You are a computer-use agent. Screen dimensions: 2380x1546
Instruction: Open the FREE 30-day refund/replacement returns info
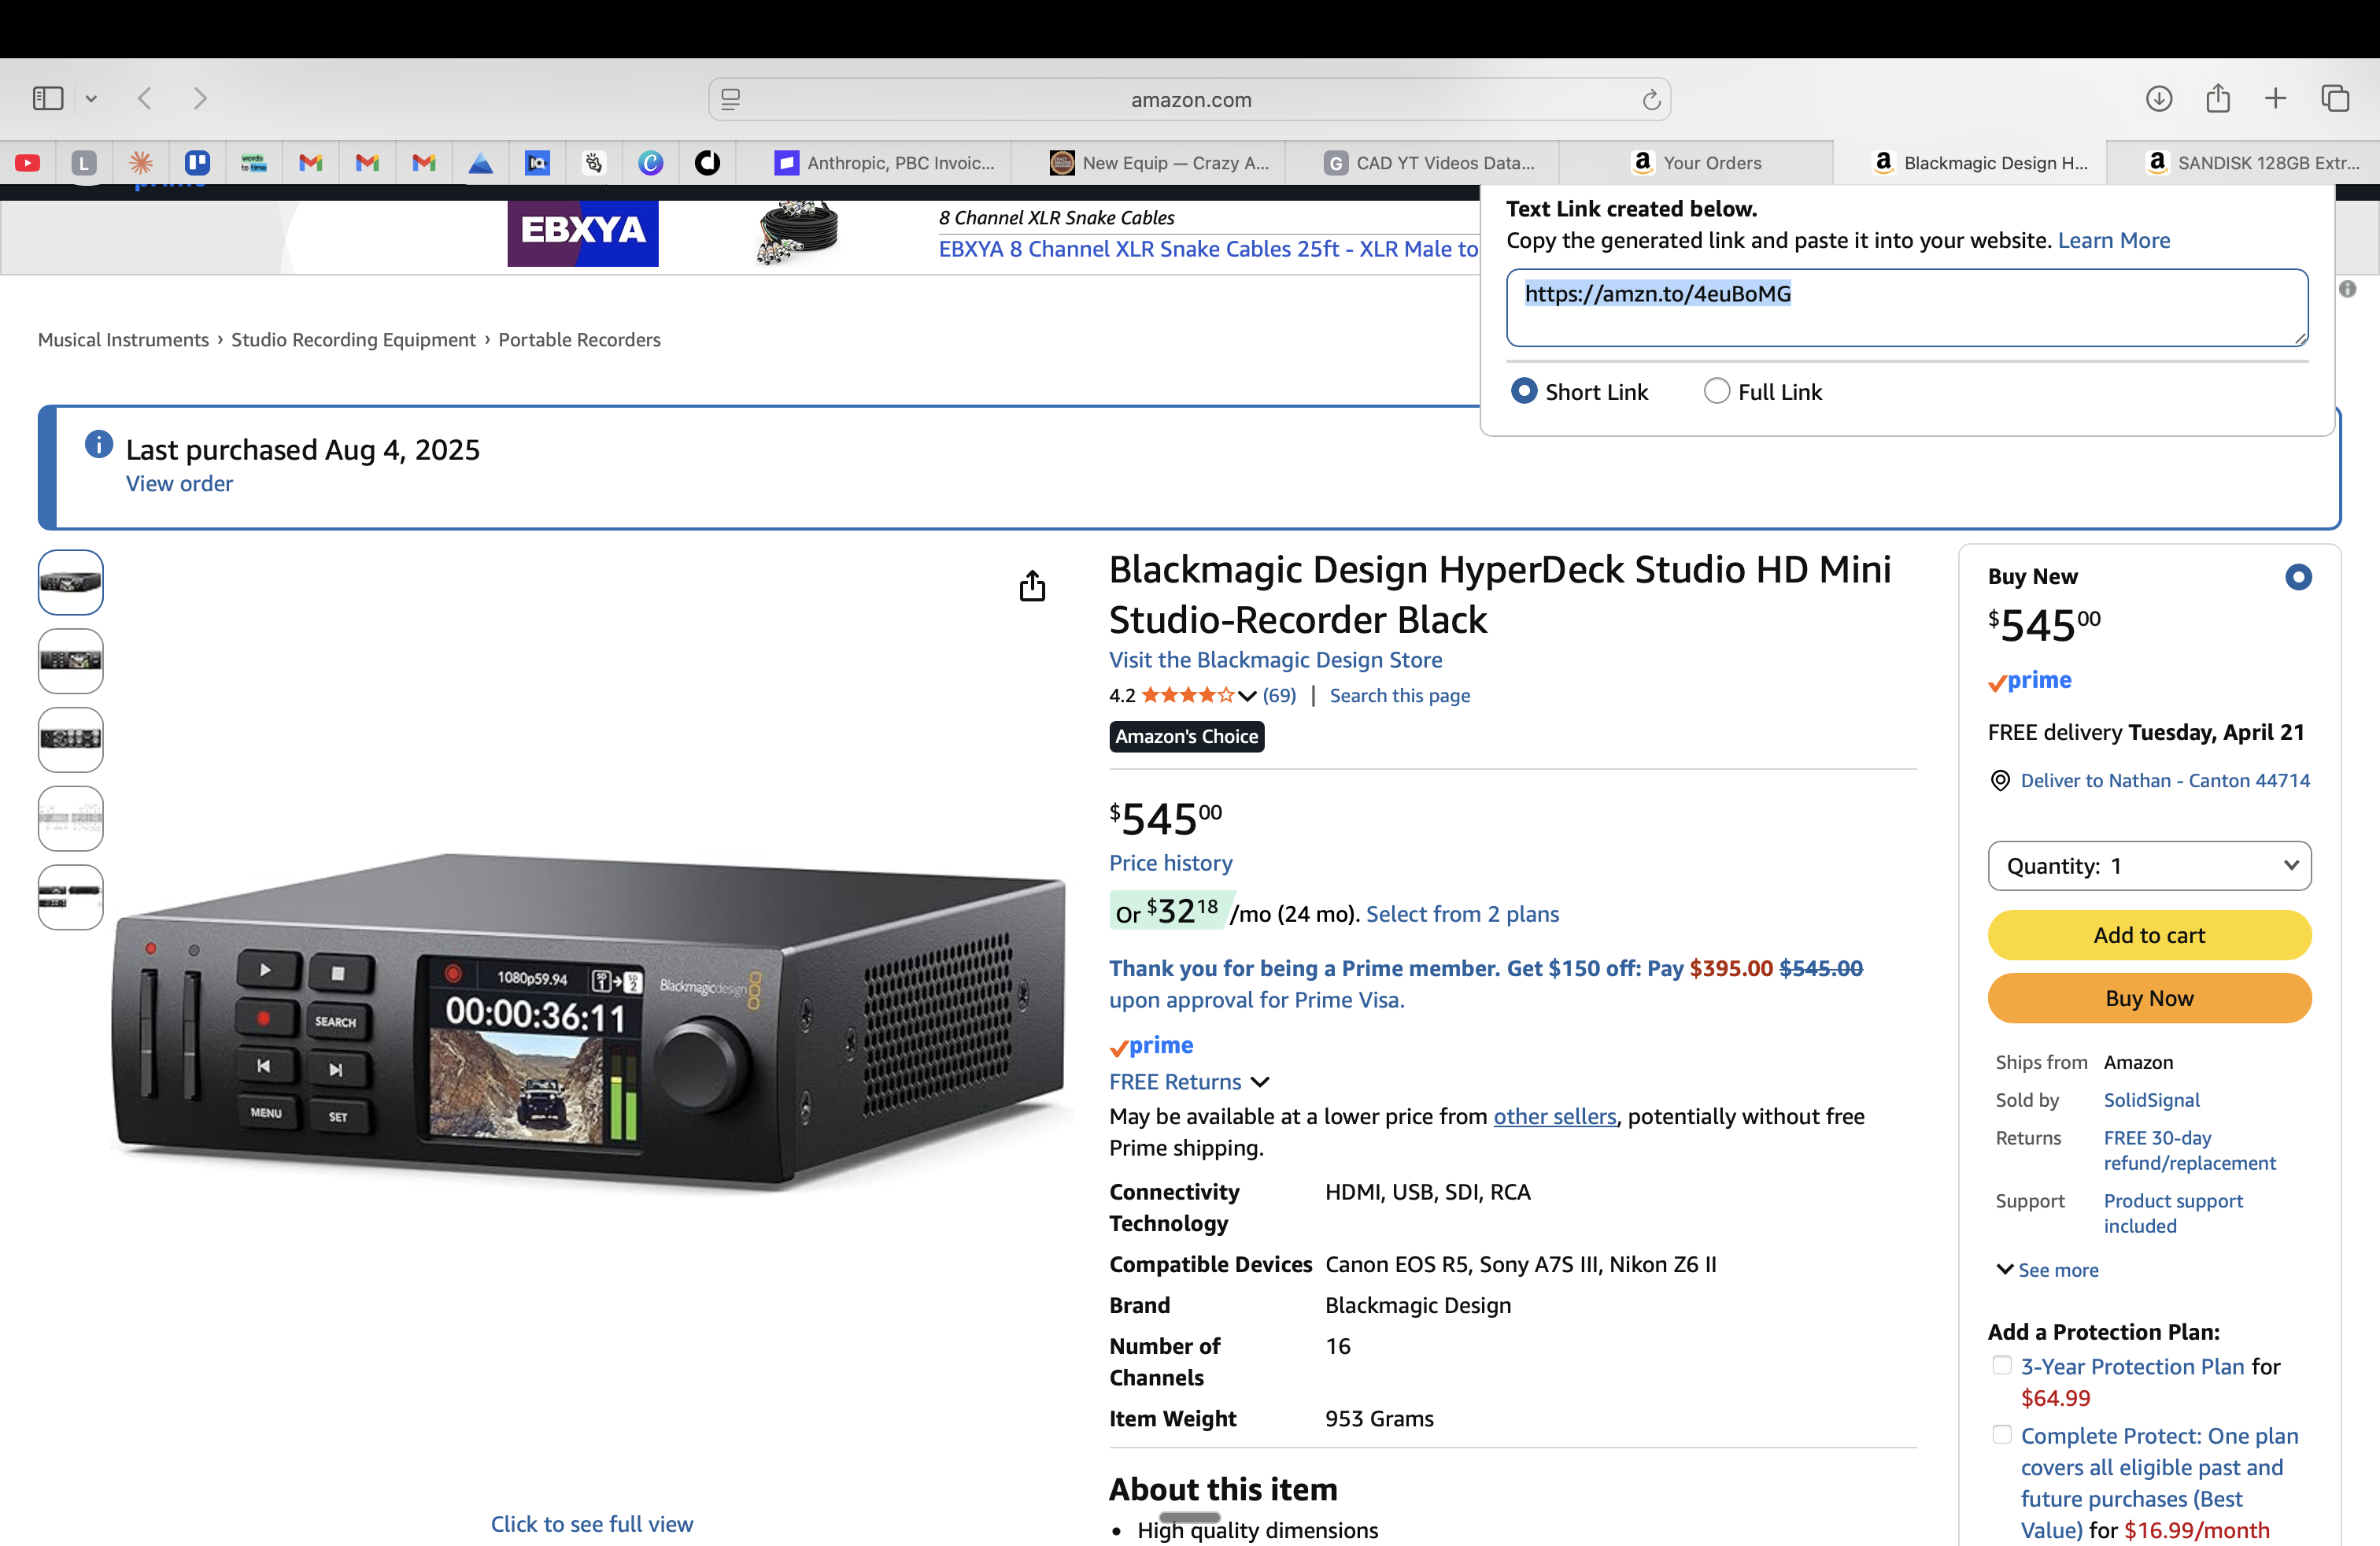(x=2189, y=1149)
